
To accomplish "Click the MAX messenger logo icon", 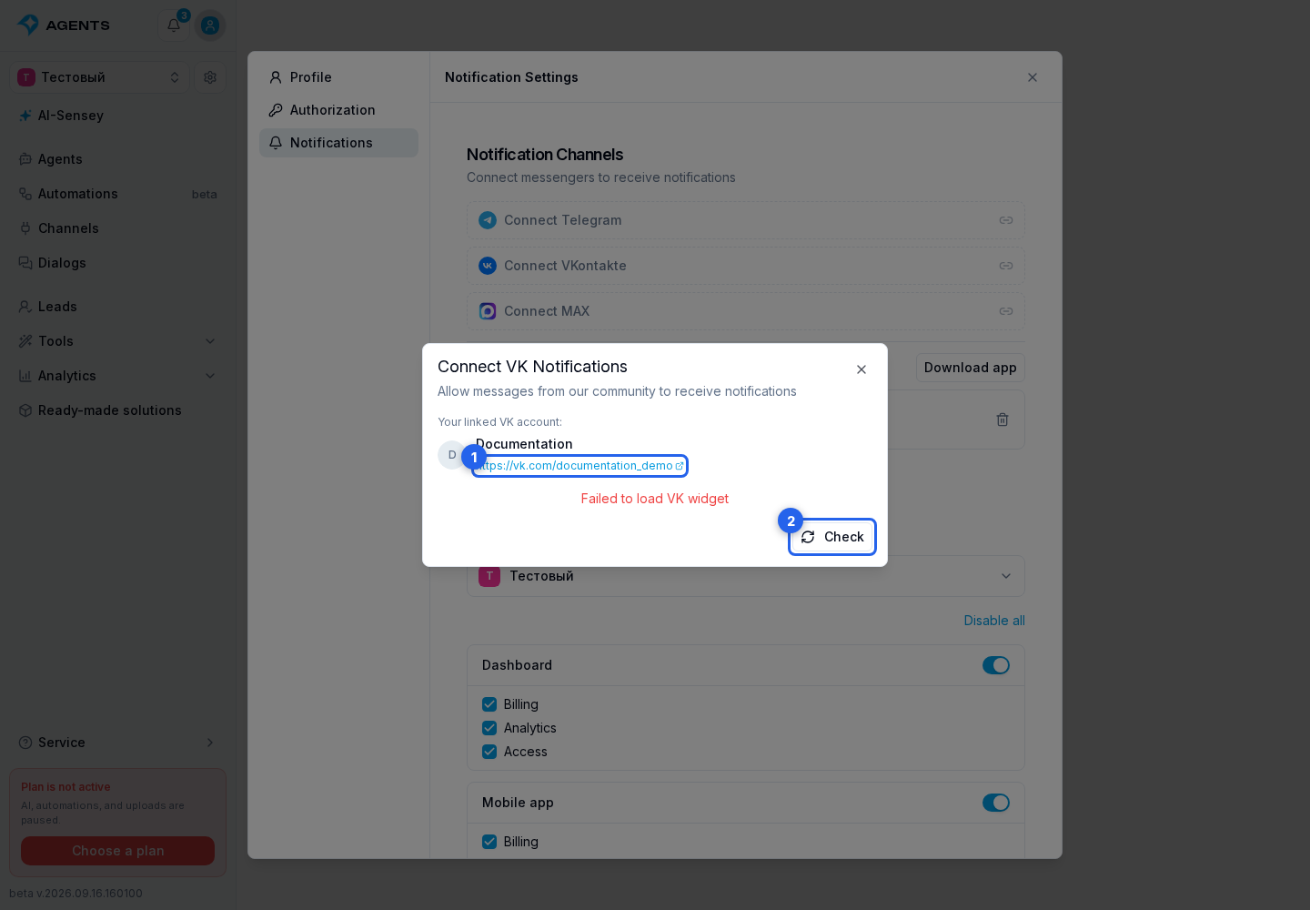I will pos(488,311).
